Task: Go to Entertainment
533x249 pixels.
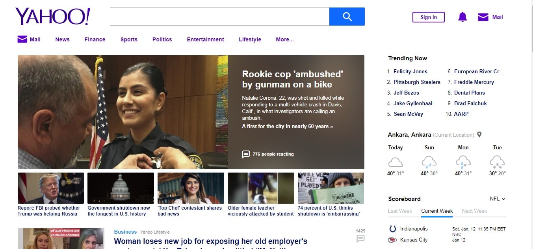Action: pyautogui.click(x=206, y=39)
